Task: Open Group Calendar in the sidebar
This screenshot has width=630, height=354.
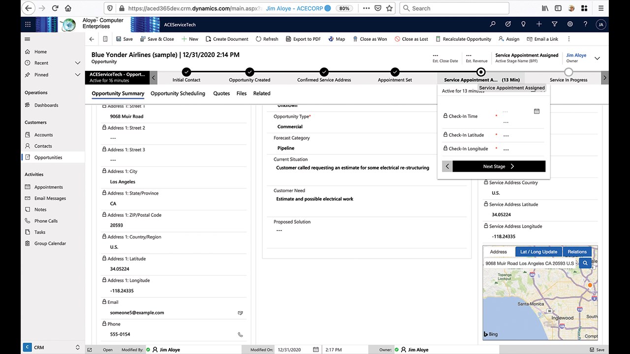Action: 50,243
